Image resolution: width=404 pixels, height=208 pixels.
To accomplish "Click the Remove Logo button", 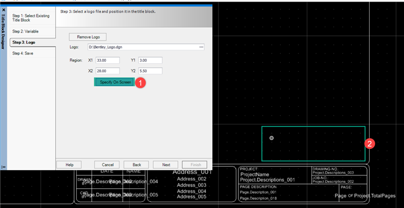I will click(x=88, y=37).
